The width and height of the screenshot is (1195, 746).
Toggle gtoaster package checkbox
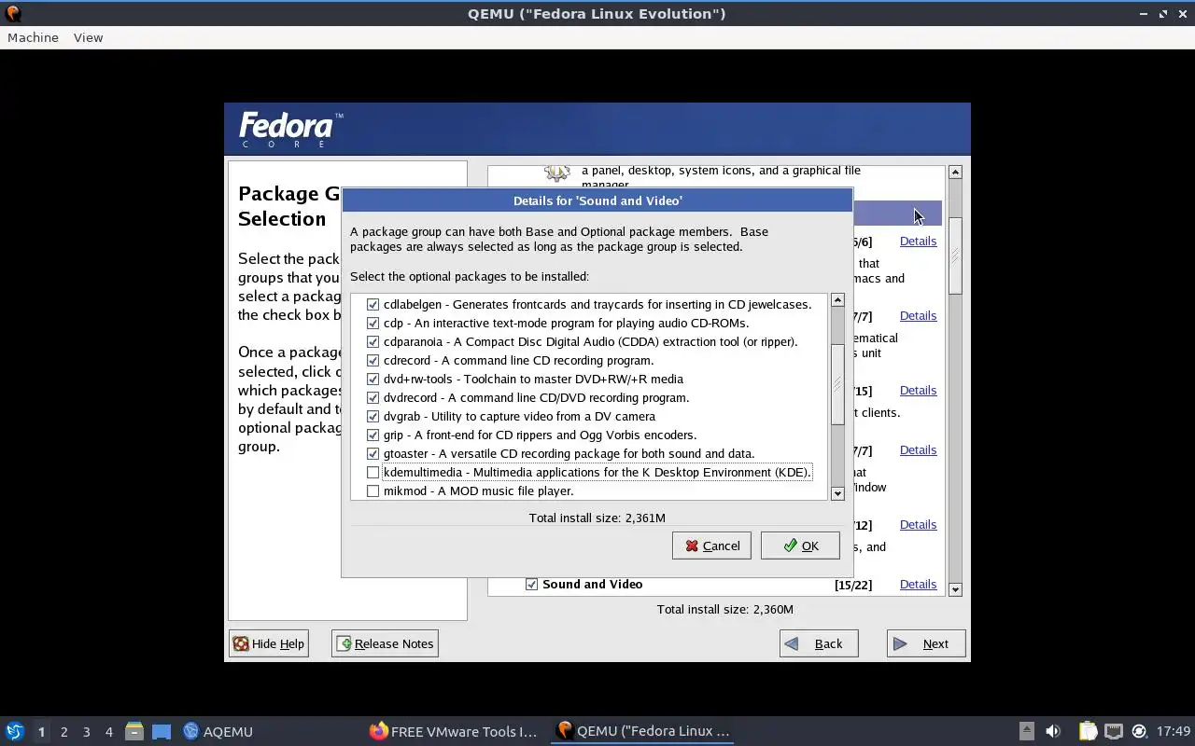pos(373,453)
